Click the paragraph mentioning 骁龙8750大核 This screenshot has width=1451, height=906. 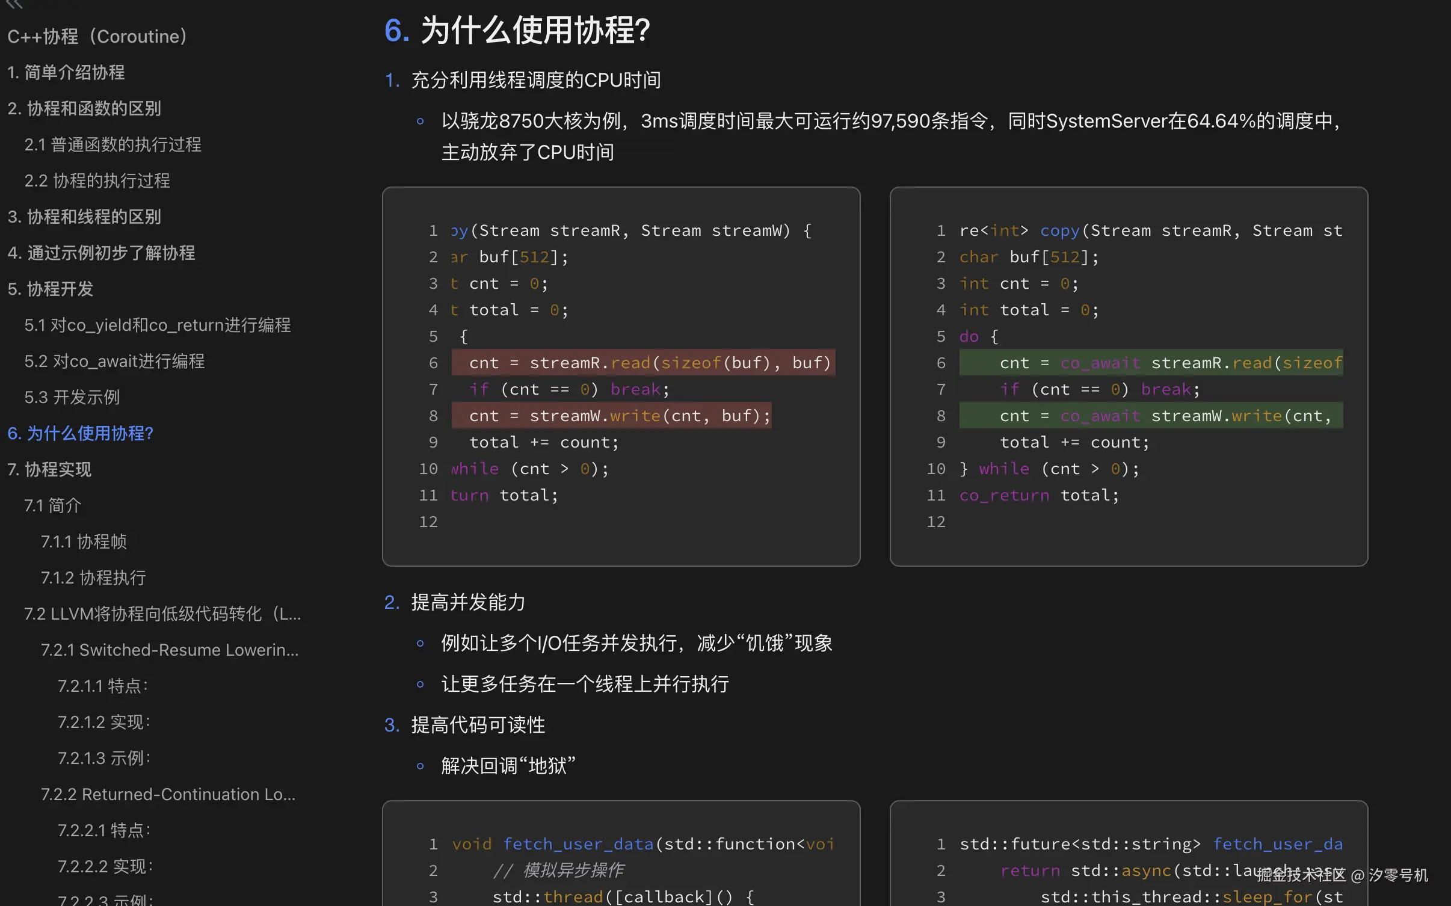pyautogui.click(x=891, y=137)
